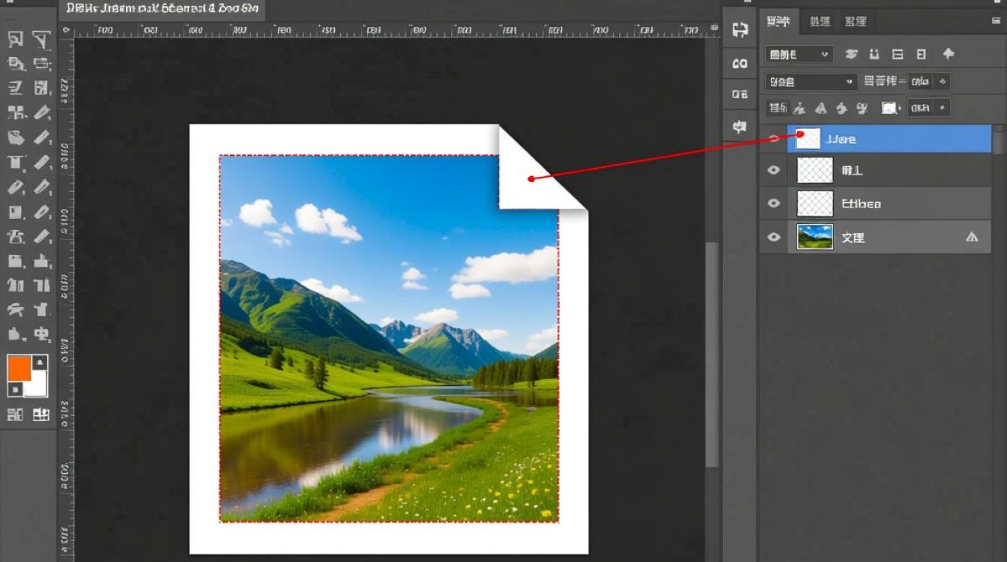This screenshot has width=1007, height=562.
Task: Hide the landscape photo layer via its eye
Action: [774, 237]
